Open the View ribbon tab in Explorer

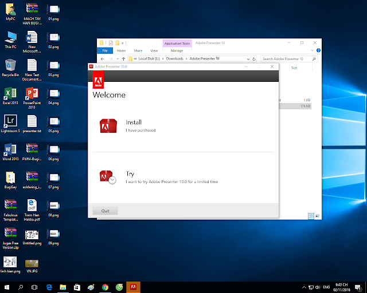[x=154, y=51]
